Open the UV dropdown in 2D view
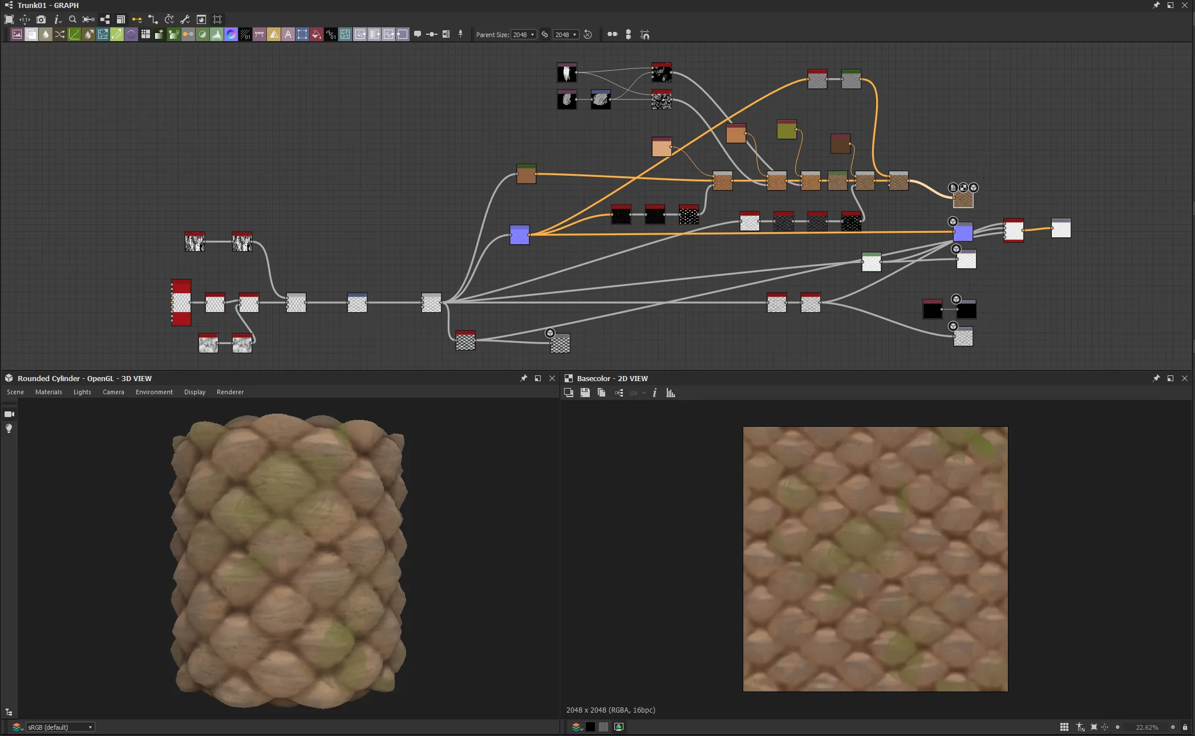This screenshot has height=736, width=1195. pyautogui.click(x=638, y=393)
